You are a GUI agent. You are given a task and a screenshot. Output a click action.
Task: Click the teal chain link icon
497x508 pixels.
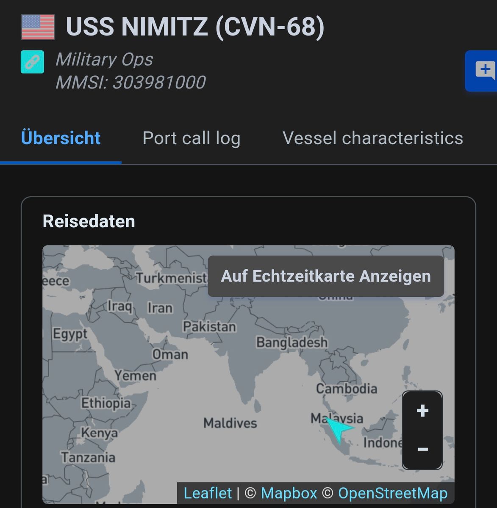tap(32, 62)
